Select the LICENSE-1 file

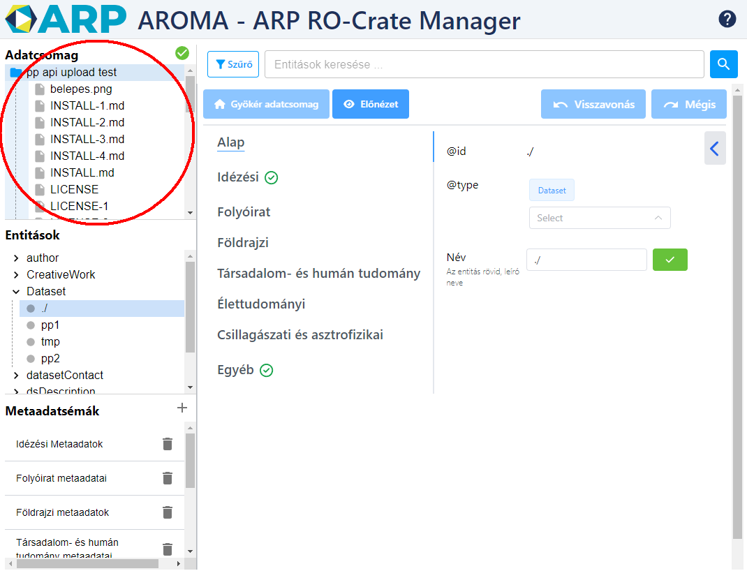[x=79, y=206]
